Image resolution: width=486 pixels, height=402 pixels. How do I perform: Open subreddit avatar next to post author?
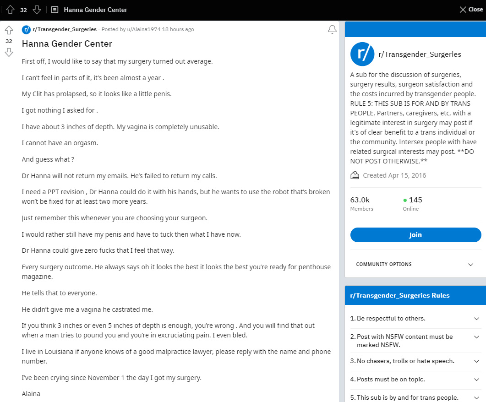(x=26, y=29)
